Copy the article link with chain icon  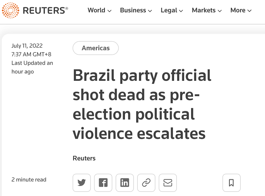tap(146, 183)
